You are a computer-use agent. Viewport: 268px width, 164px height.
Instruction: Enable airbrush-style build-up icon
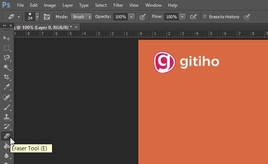pos(193,17)
